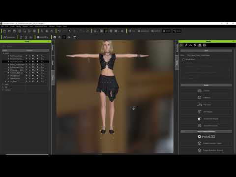The height and width of the screenshot is (177, 236).
Task: Click the highlighted dark icon in second toolbar
Action: click(x=64, y=37)
